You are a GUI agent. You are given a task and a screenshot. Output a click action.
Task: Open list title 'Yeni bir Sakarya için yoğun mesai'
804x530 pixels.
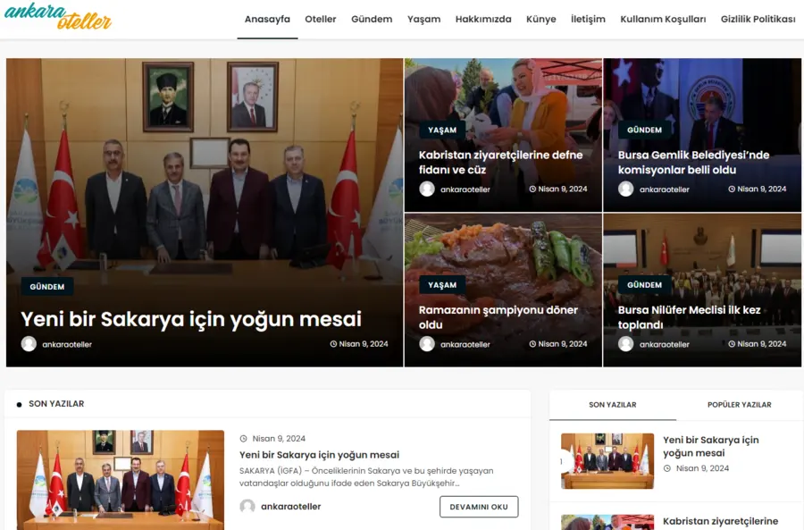(319, 455)
